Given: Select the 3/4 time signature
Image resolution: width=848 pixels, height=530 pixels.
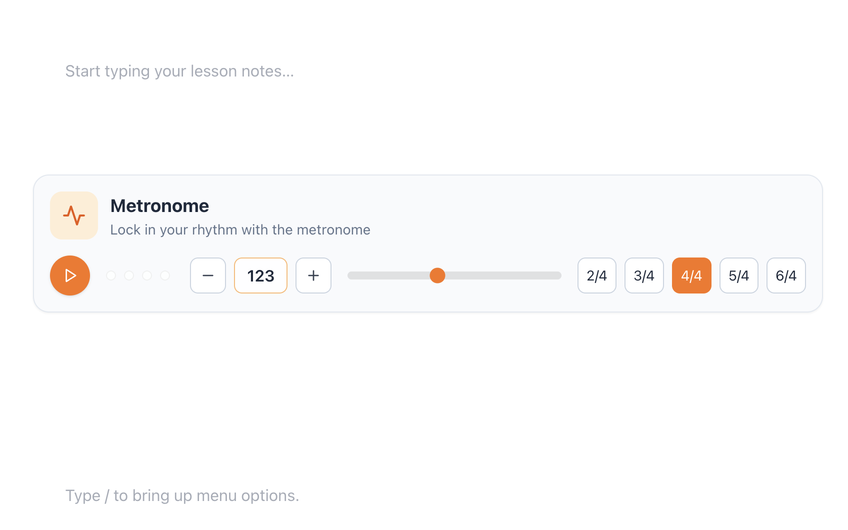Looking at the screenshot, I should click(644, 275).
